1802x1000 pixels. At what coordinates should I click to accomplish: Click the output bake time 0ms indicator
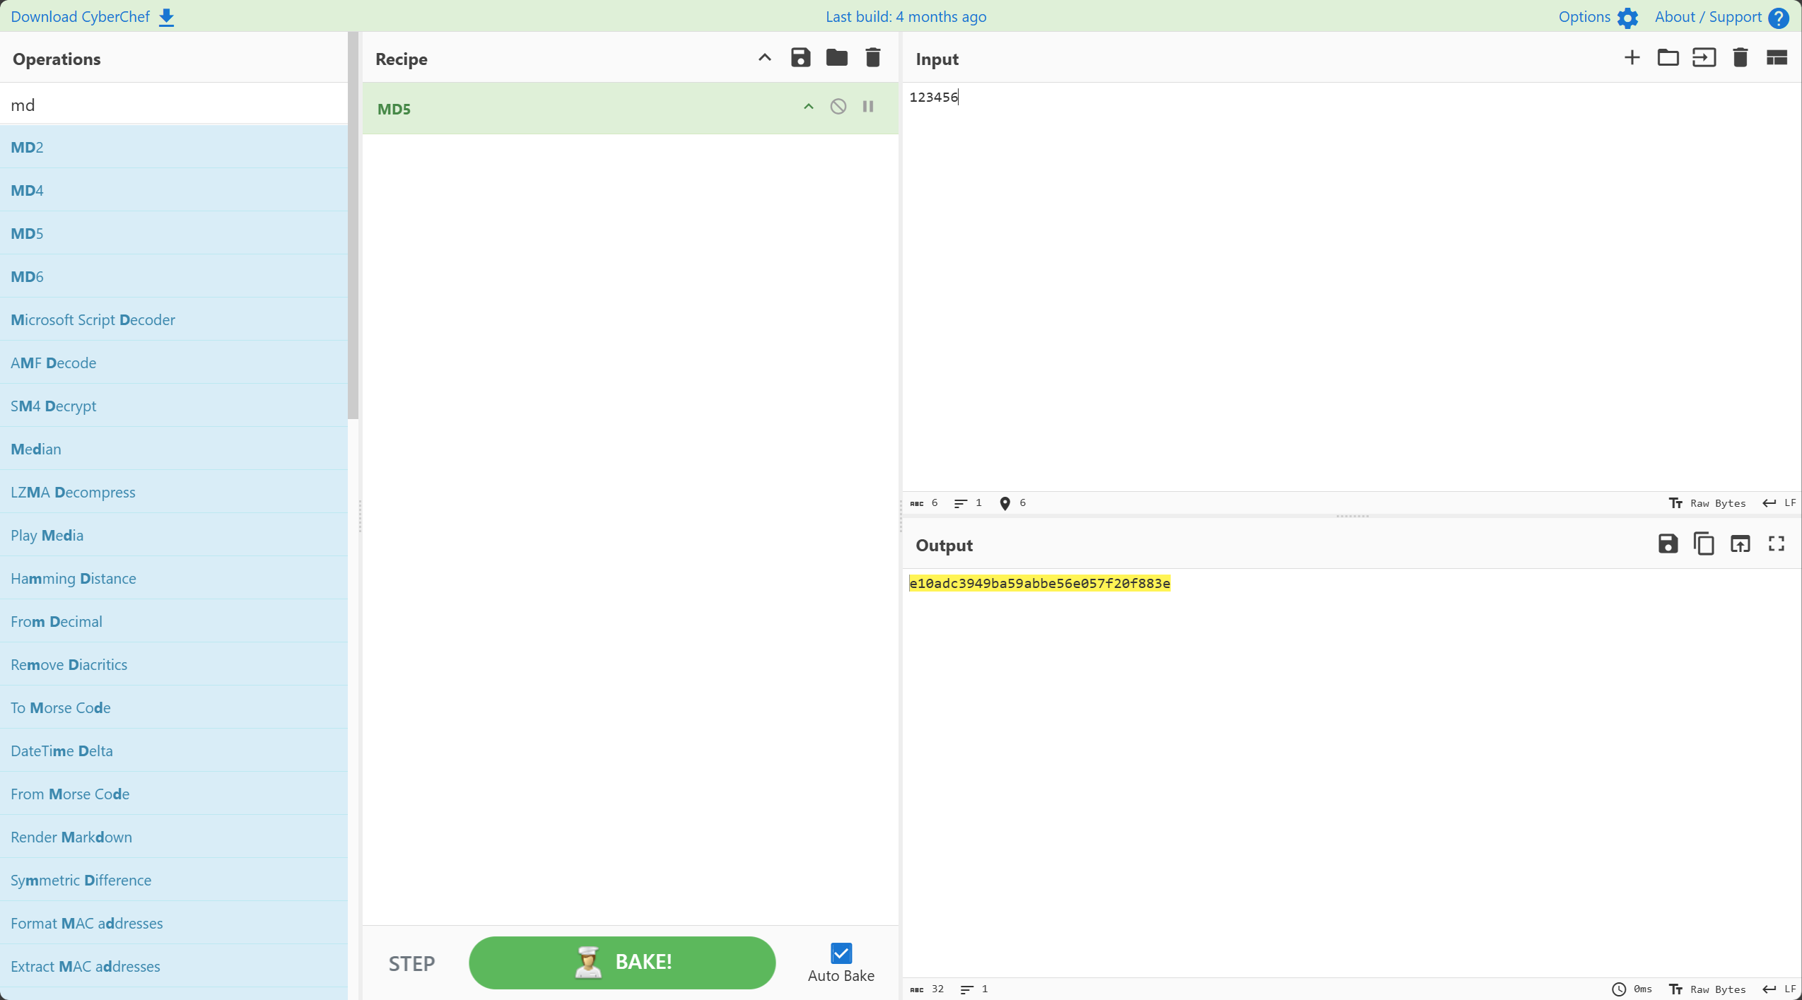(x=1632, y=989)
